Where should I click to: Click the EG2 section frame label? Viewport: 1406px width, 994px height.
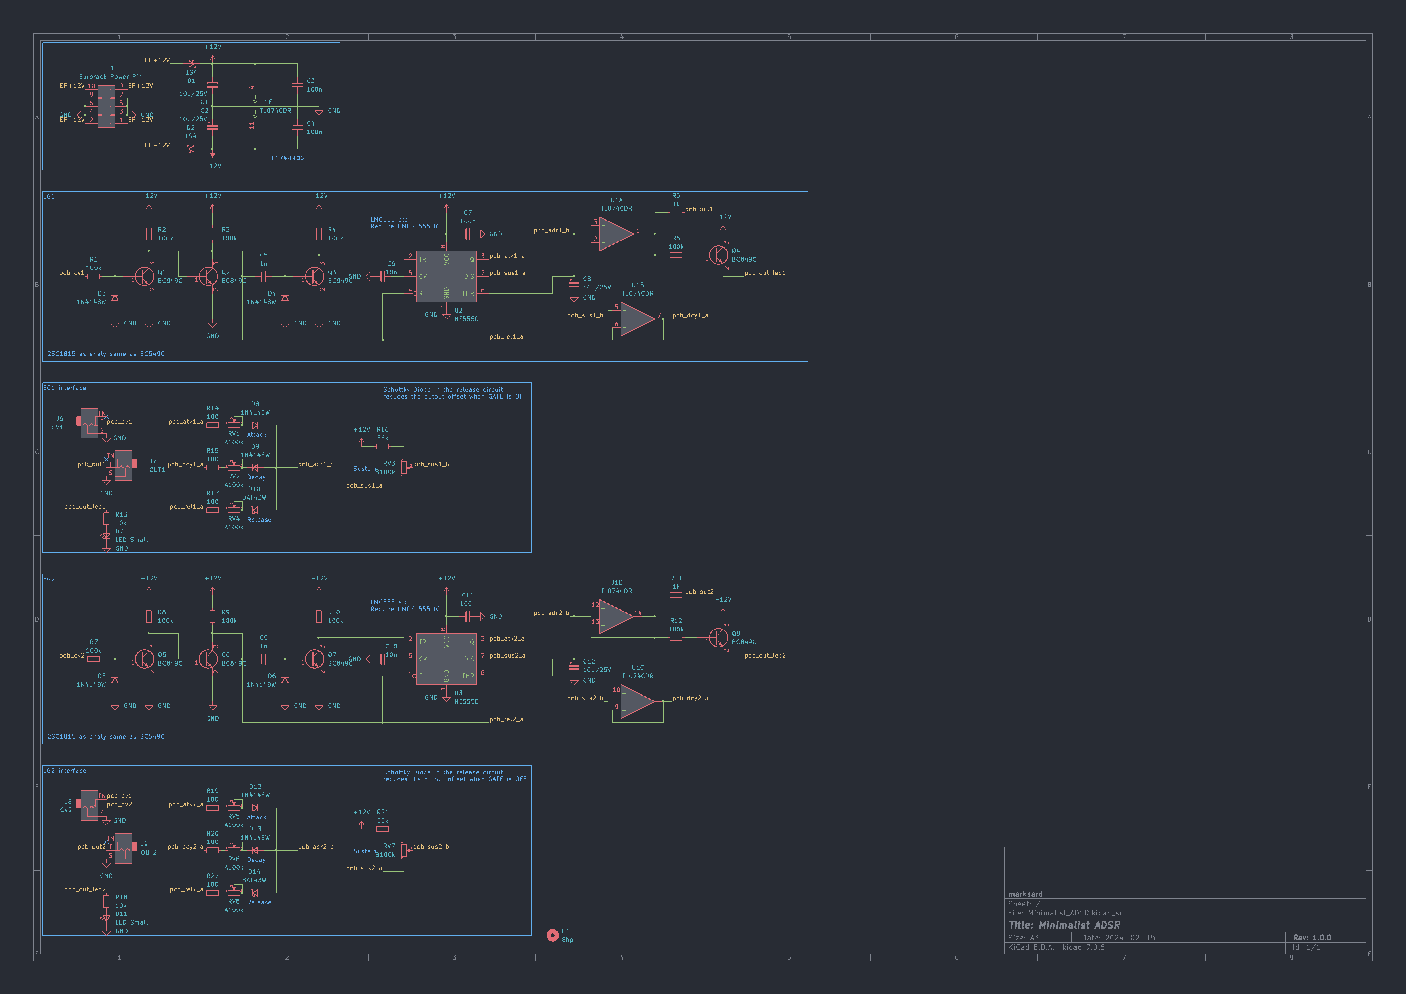click(49, 579)
